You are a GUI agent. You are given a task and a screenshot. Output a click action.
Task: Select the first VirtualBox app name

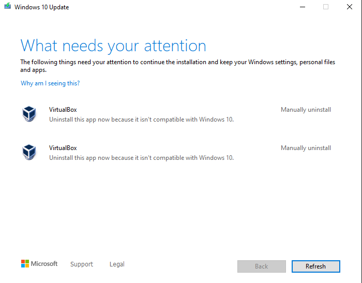point(63,110)
